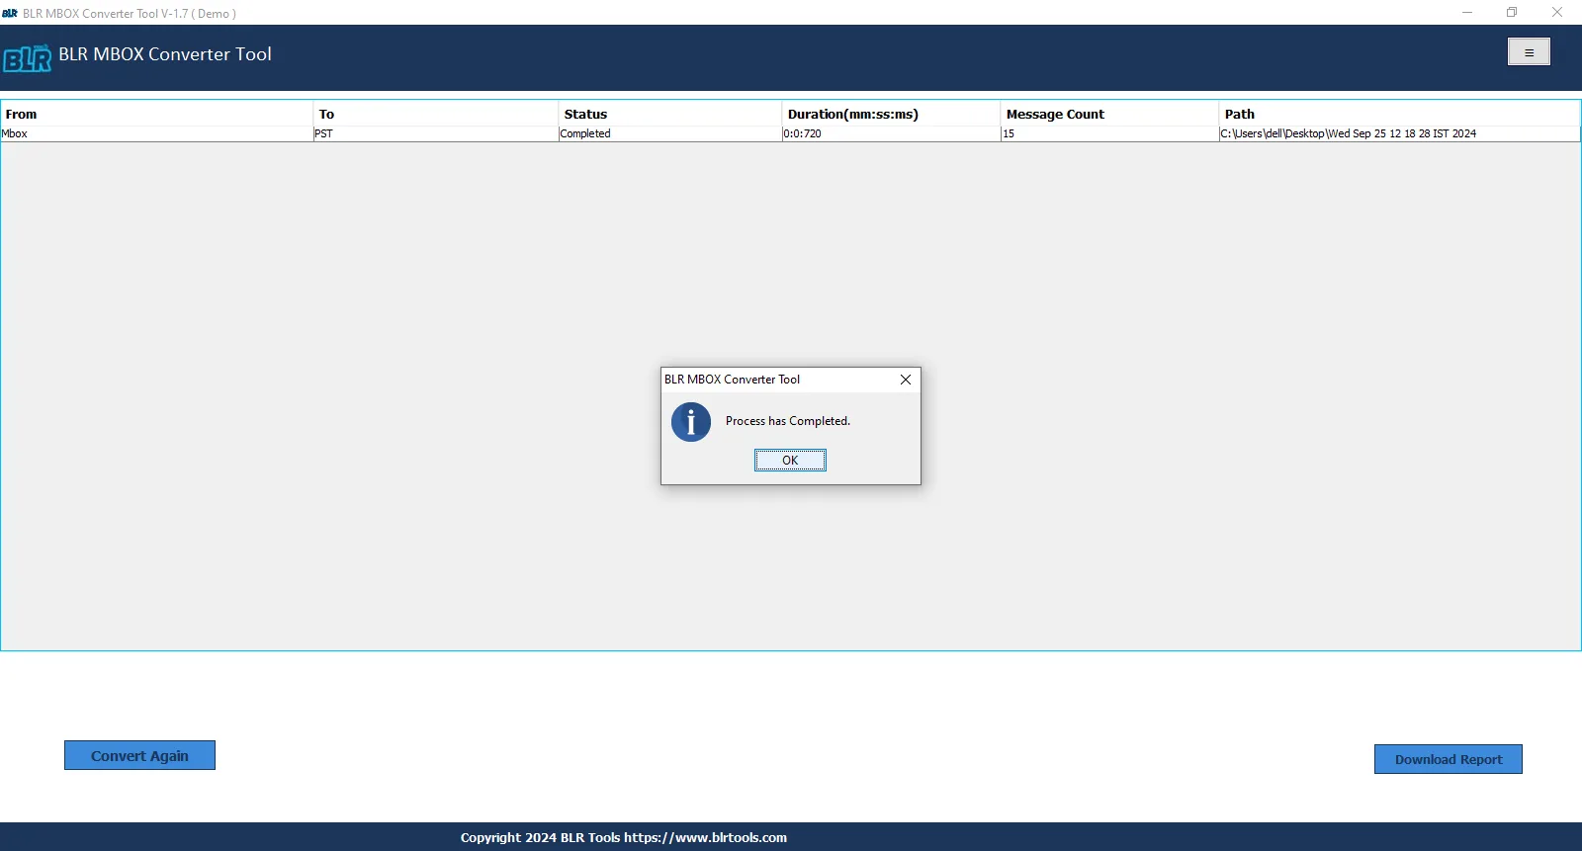The image size is (1582, 851).
Task: Click the Copyright 2024 BLR Tools footer text
Action: [x=624, y=837]
